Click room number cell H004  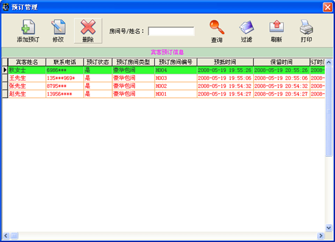pos(175,70)
